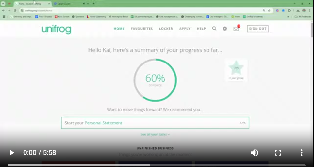Open site information icon in address bar
Screen dimensions: 314x167
click(22, 10)
